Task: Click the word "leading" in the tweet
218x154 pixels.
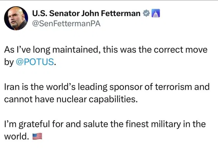Action: (92, 87)
